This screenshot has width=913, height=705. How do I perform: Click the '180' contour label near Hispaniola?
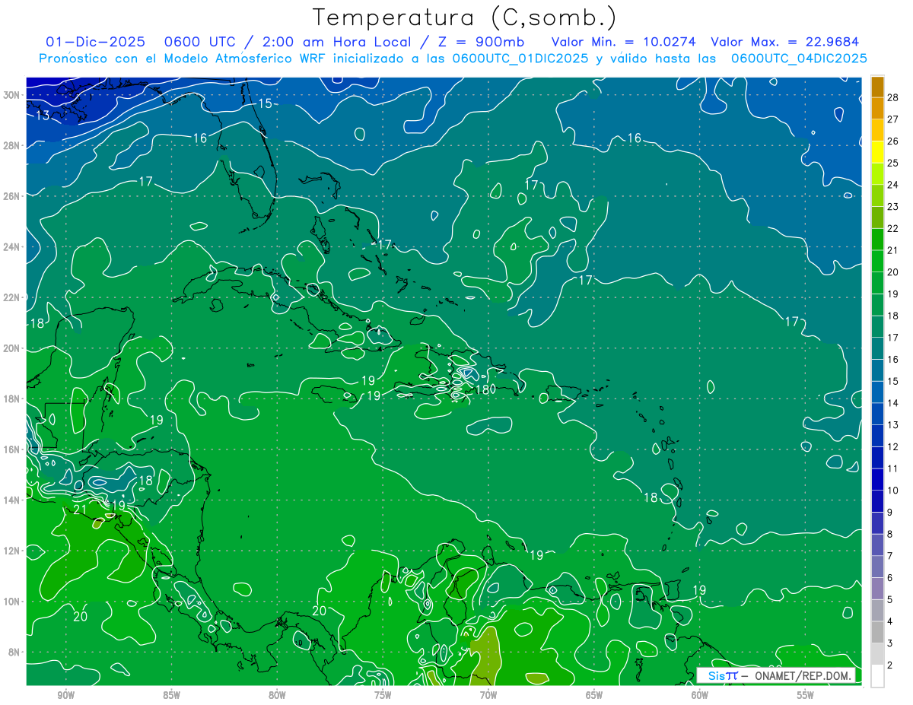(485, 389)
